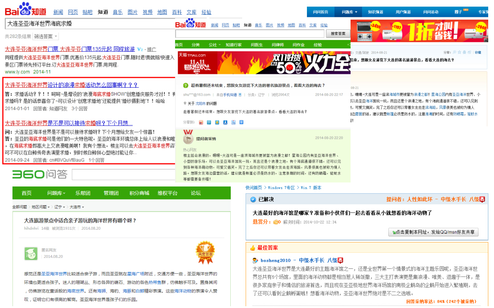
Task: Open result 大连圣亚海洋世界设计的浪漫求婚活动怎么回事啊
Action: (x=72, y=85)
